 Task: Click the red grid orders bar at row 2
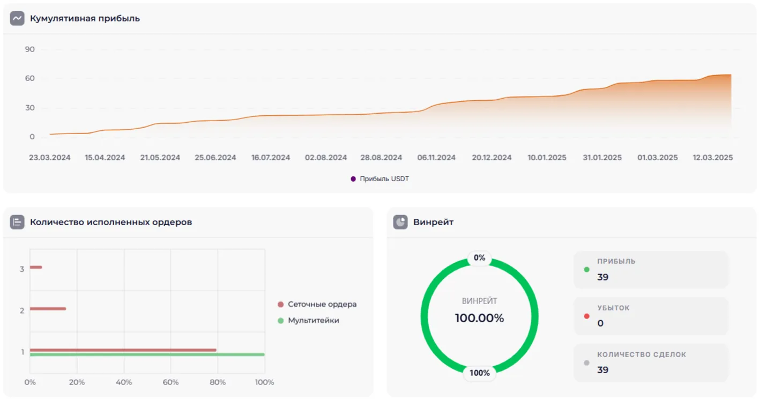[x=48, y=308]
